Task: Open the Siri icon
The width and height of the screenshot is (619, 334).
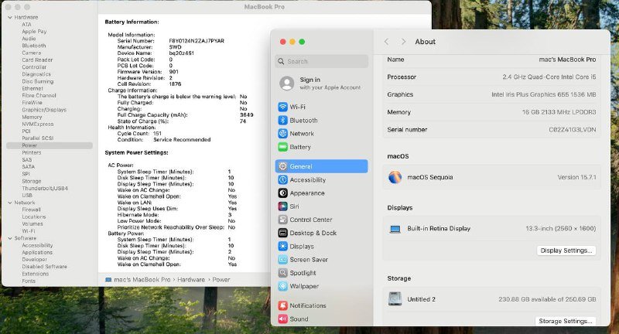Action: (x=282, y=206)
